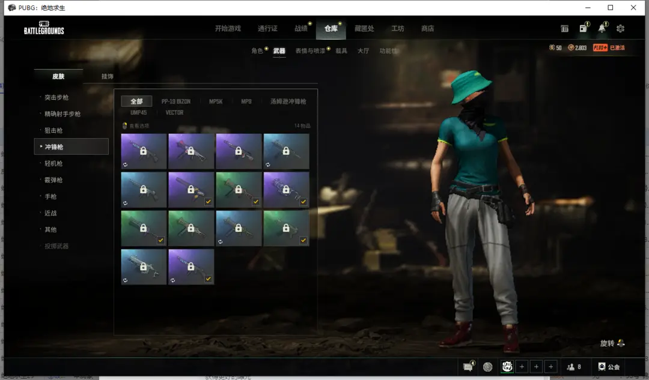Open the friends list icon showing 8
649x380 pixels.
point(571,367)
